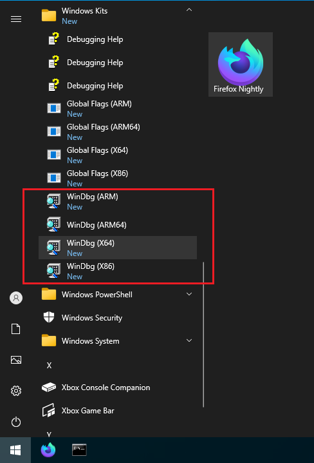Viewport: 314px width, 463px height.
Task: Open WinDbg (X64) from the app list
Action: (118, 248)
